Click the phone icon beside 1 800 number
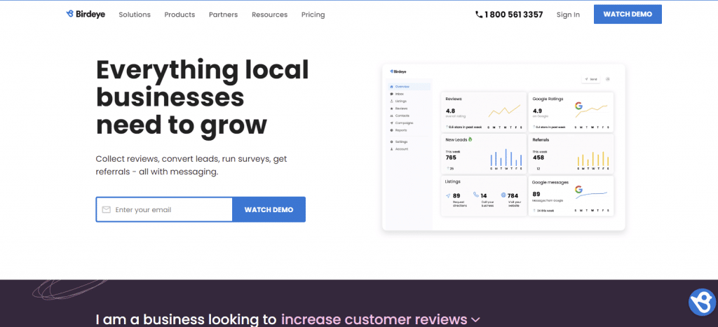Viewport: 718px width, 327px height. [479, 14]
